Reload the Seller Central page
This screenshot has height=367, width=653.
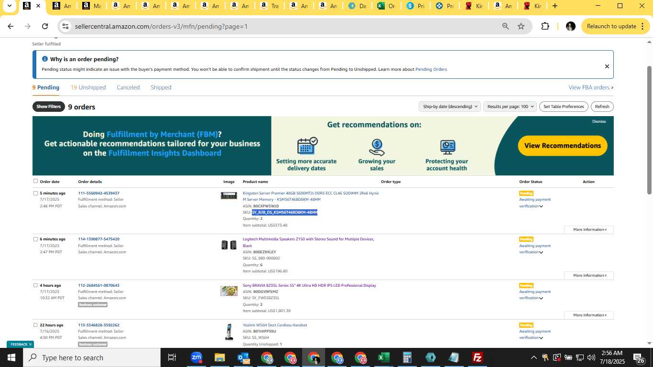click(x=45, y=26)
